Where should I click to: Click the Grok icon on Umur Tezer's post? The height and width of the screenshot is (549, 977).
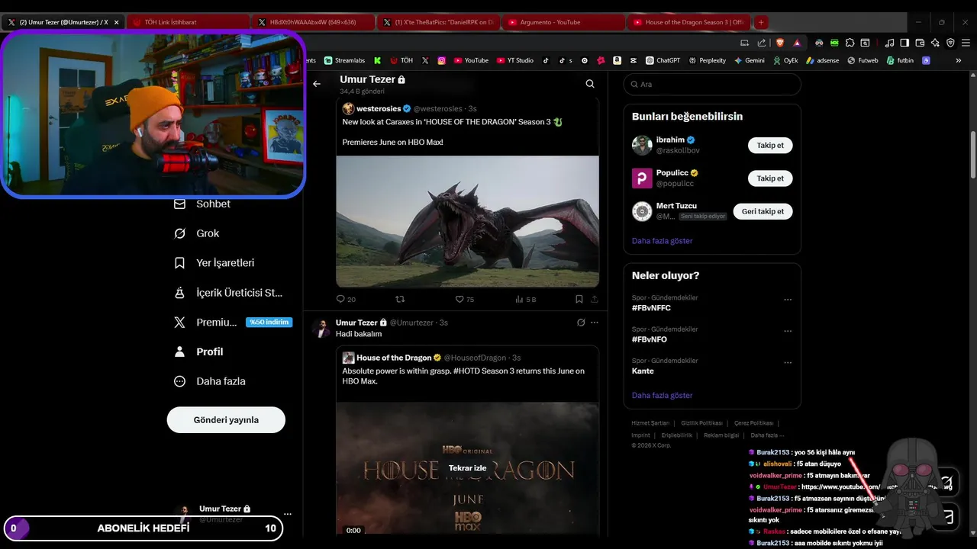pos(581,323)
